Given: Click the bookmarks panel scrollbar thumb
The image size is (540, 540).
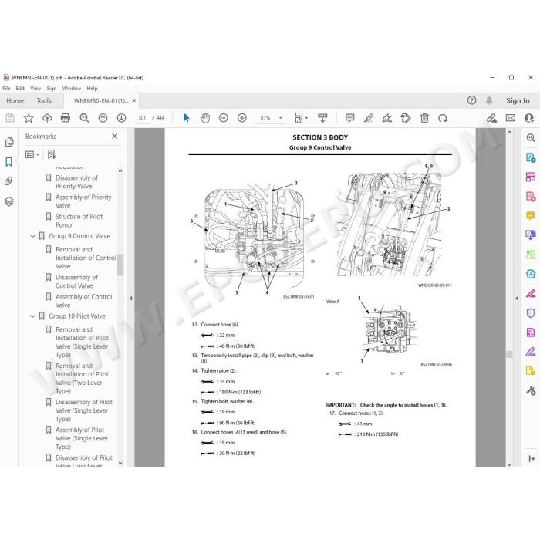Looking at the screenshot, I should [x=120, y=265].
